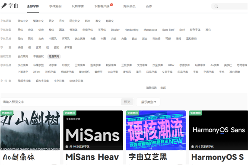Viewport: 248px width, 165px height.
Task: Select the Monospace font type filter
Action: click(150, 30)
